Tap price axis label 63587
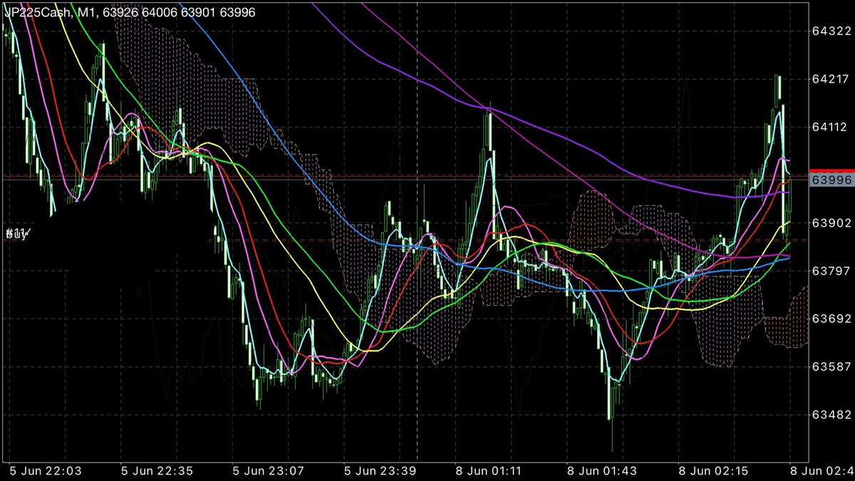 click(x=831, y=366)
